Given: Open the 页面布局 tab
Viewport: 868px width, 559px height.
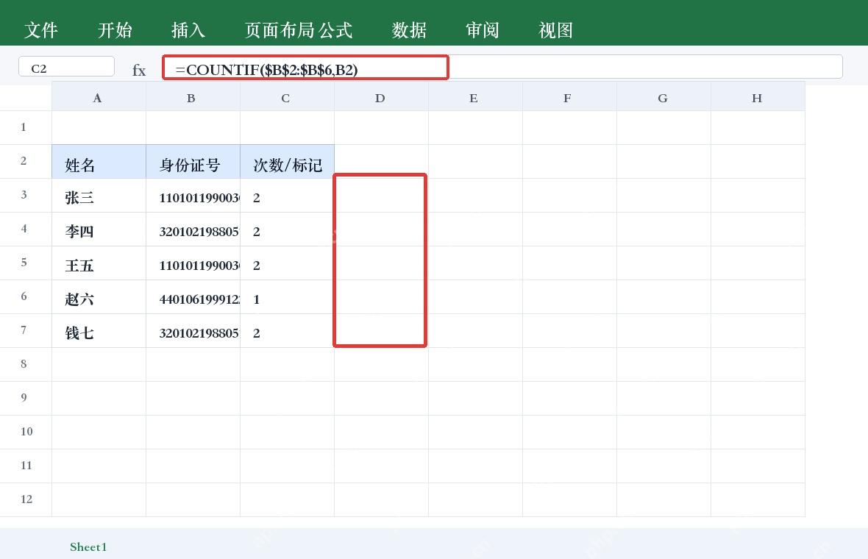Looking at the screenshot, I should pos(280,30).
